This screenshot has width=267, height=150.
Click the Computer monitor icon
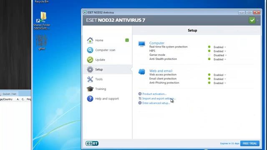[142, 44]
